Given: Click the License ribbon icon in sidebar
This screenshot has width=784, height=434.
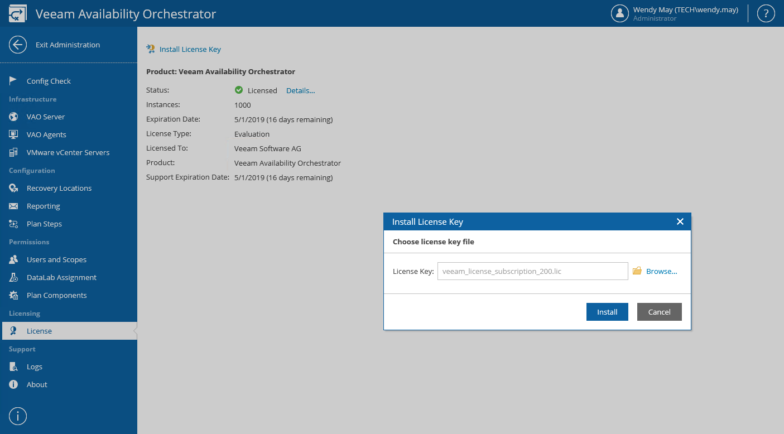Looking at the screenshot, I should [x=13, y=331].
